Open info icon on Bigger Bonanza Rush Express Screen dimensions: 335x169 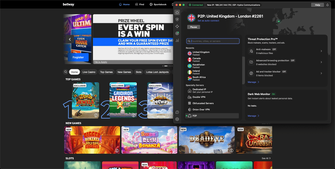tap(117, 150)
